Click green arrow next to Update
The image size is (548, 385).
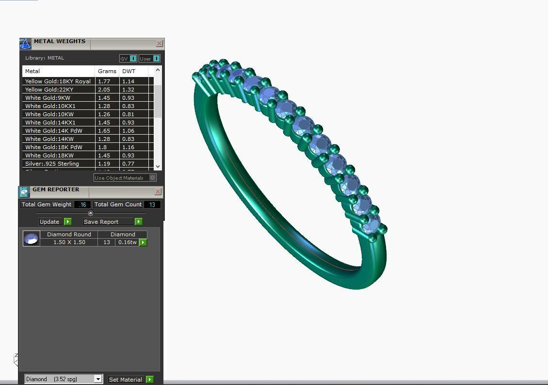point(68,222)
